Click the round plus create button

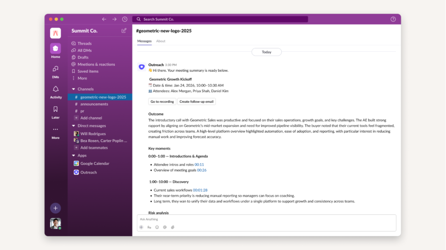pyautogui.click(x=55, y=208)
